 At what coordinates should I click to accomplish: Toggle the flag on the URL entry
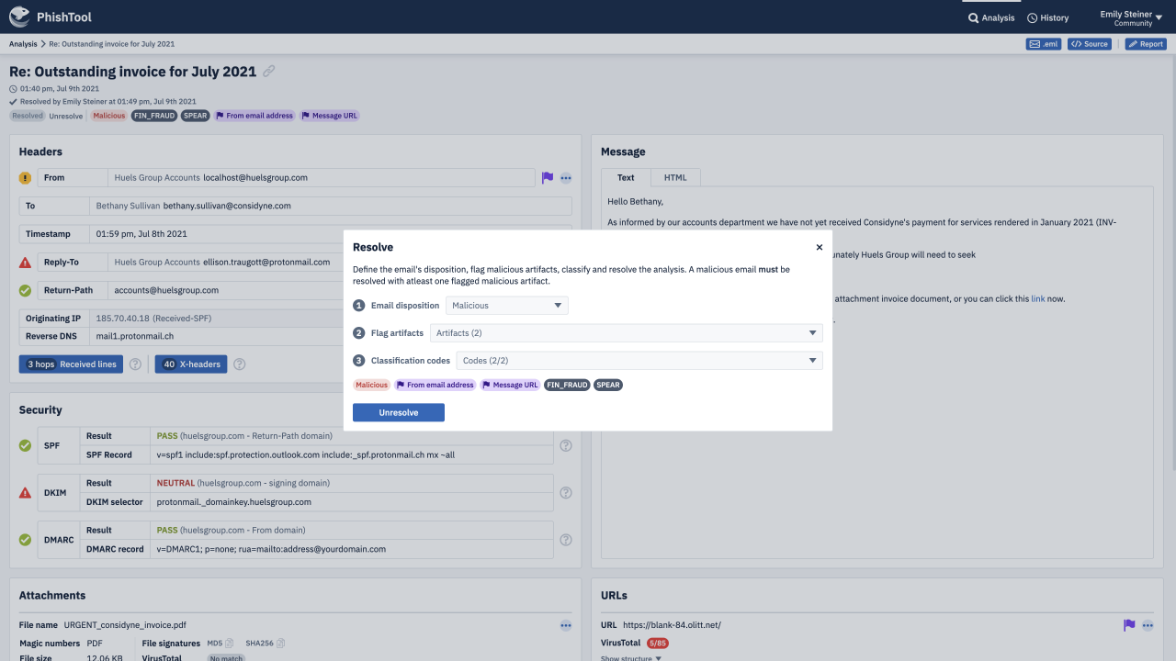point(1129,625)
